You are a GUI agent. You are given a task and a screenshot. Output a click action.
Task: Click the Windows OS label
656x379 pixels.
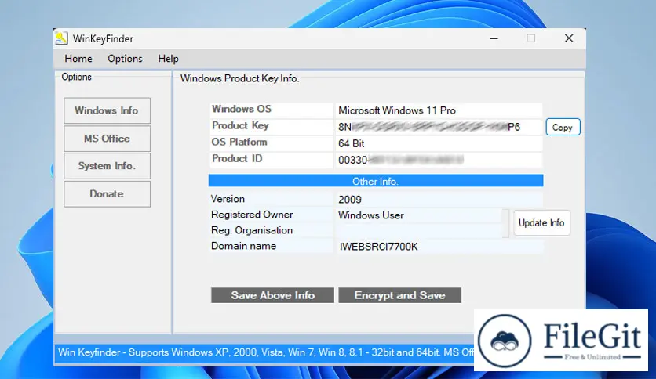(x=242, y=109)
